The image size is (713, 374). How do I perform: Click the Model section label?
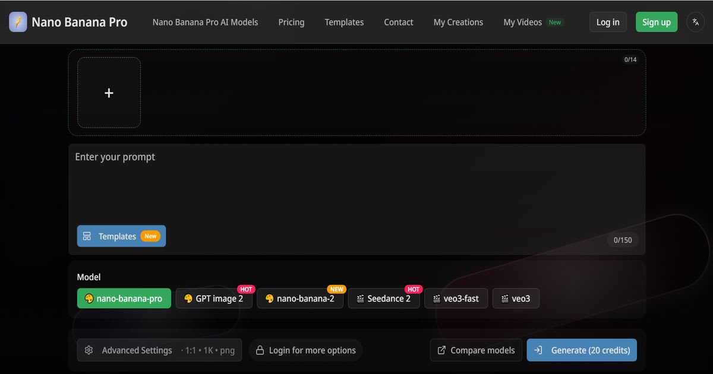click(89, 277)
